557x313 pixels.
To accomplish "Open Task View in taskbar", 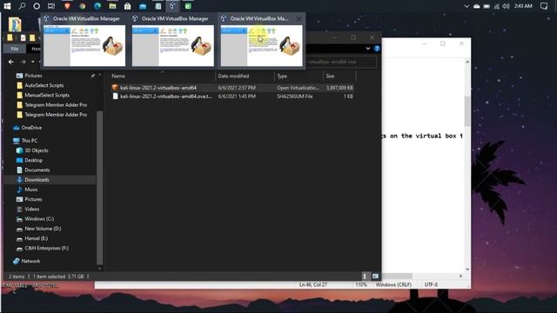I will [51, 6].
